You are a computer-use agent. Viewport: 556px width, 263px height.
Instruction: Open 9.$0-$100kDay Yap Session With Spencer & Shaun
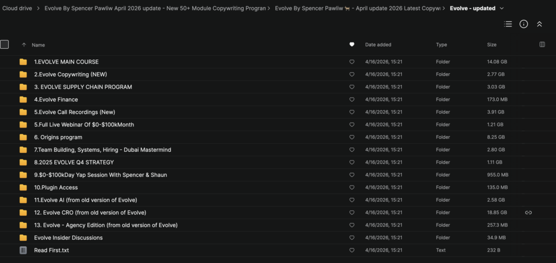(x=100, y=175)
